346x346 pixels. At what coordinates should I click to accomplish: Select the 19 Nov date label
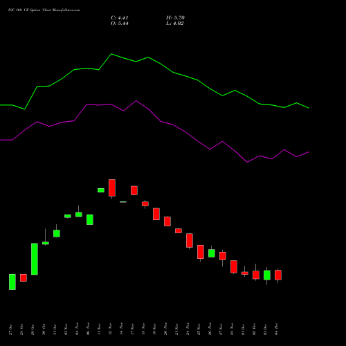tap(154, 329)
